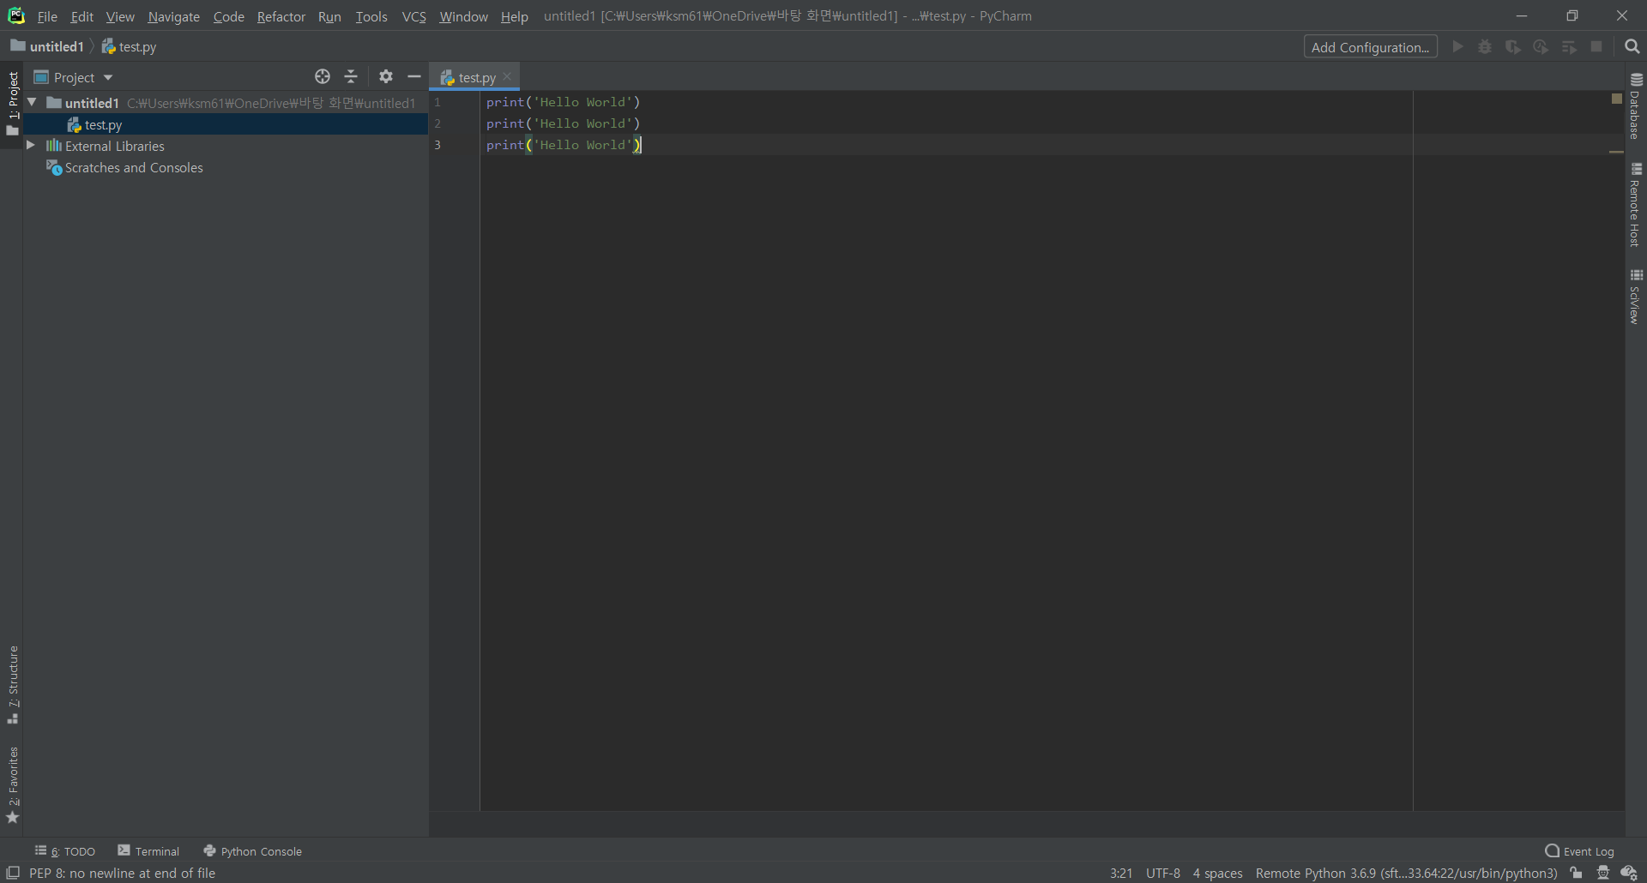Click the IDE help settings status icon
1647x883 pixels.
pyautogui.click(x=1629, y=873)
